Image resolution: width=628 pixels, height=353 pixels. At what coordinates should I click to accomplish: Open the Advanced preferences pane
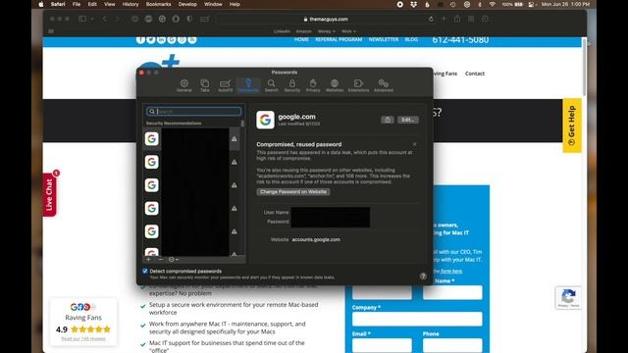pos(384,85)
